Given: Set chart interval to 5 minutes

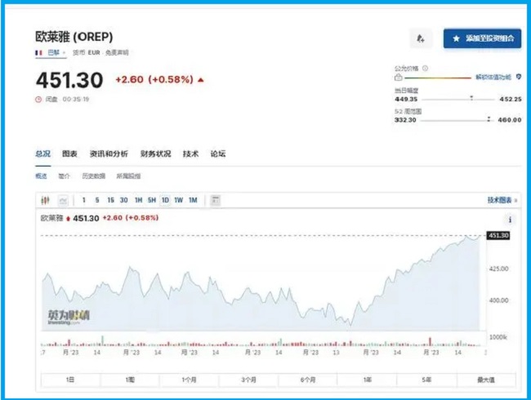Looking at the screenshot, I should coord(97,200).
